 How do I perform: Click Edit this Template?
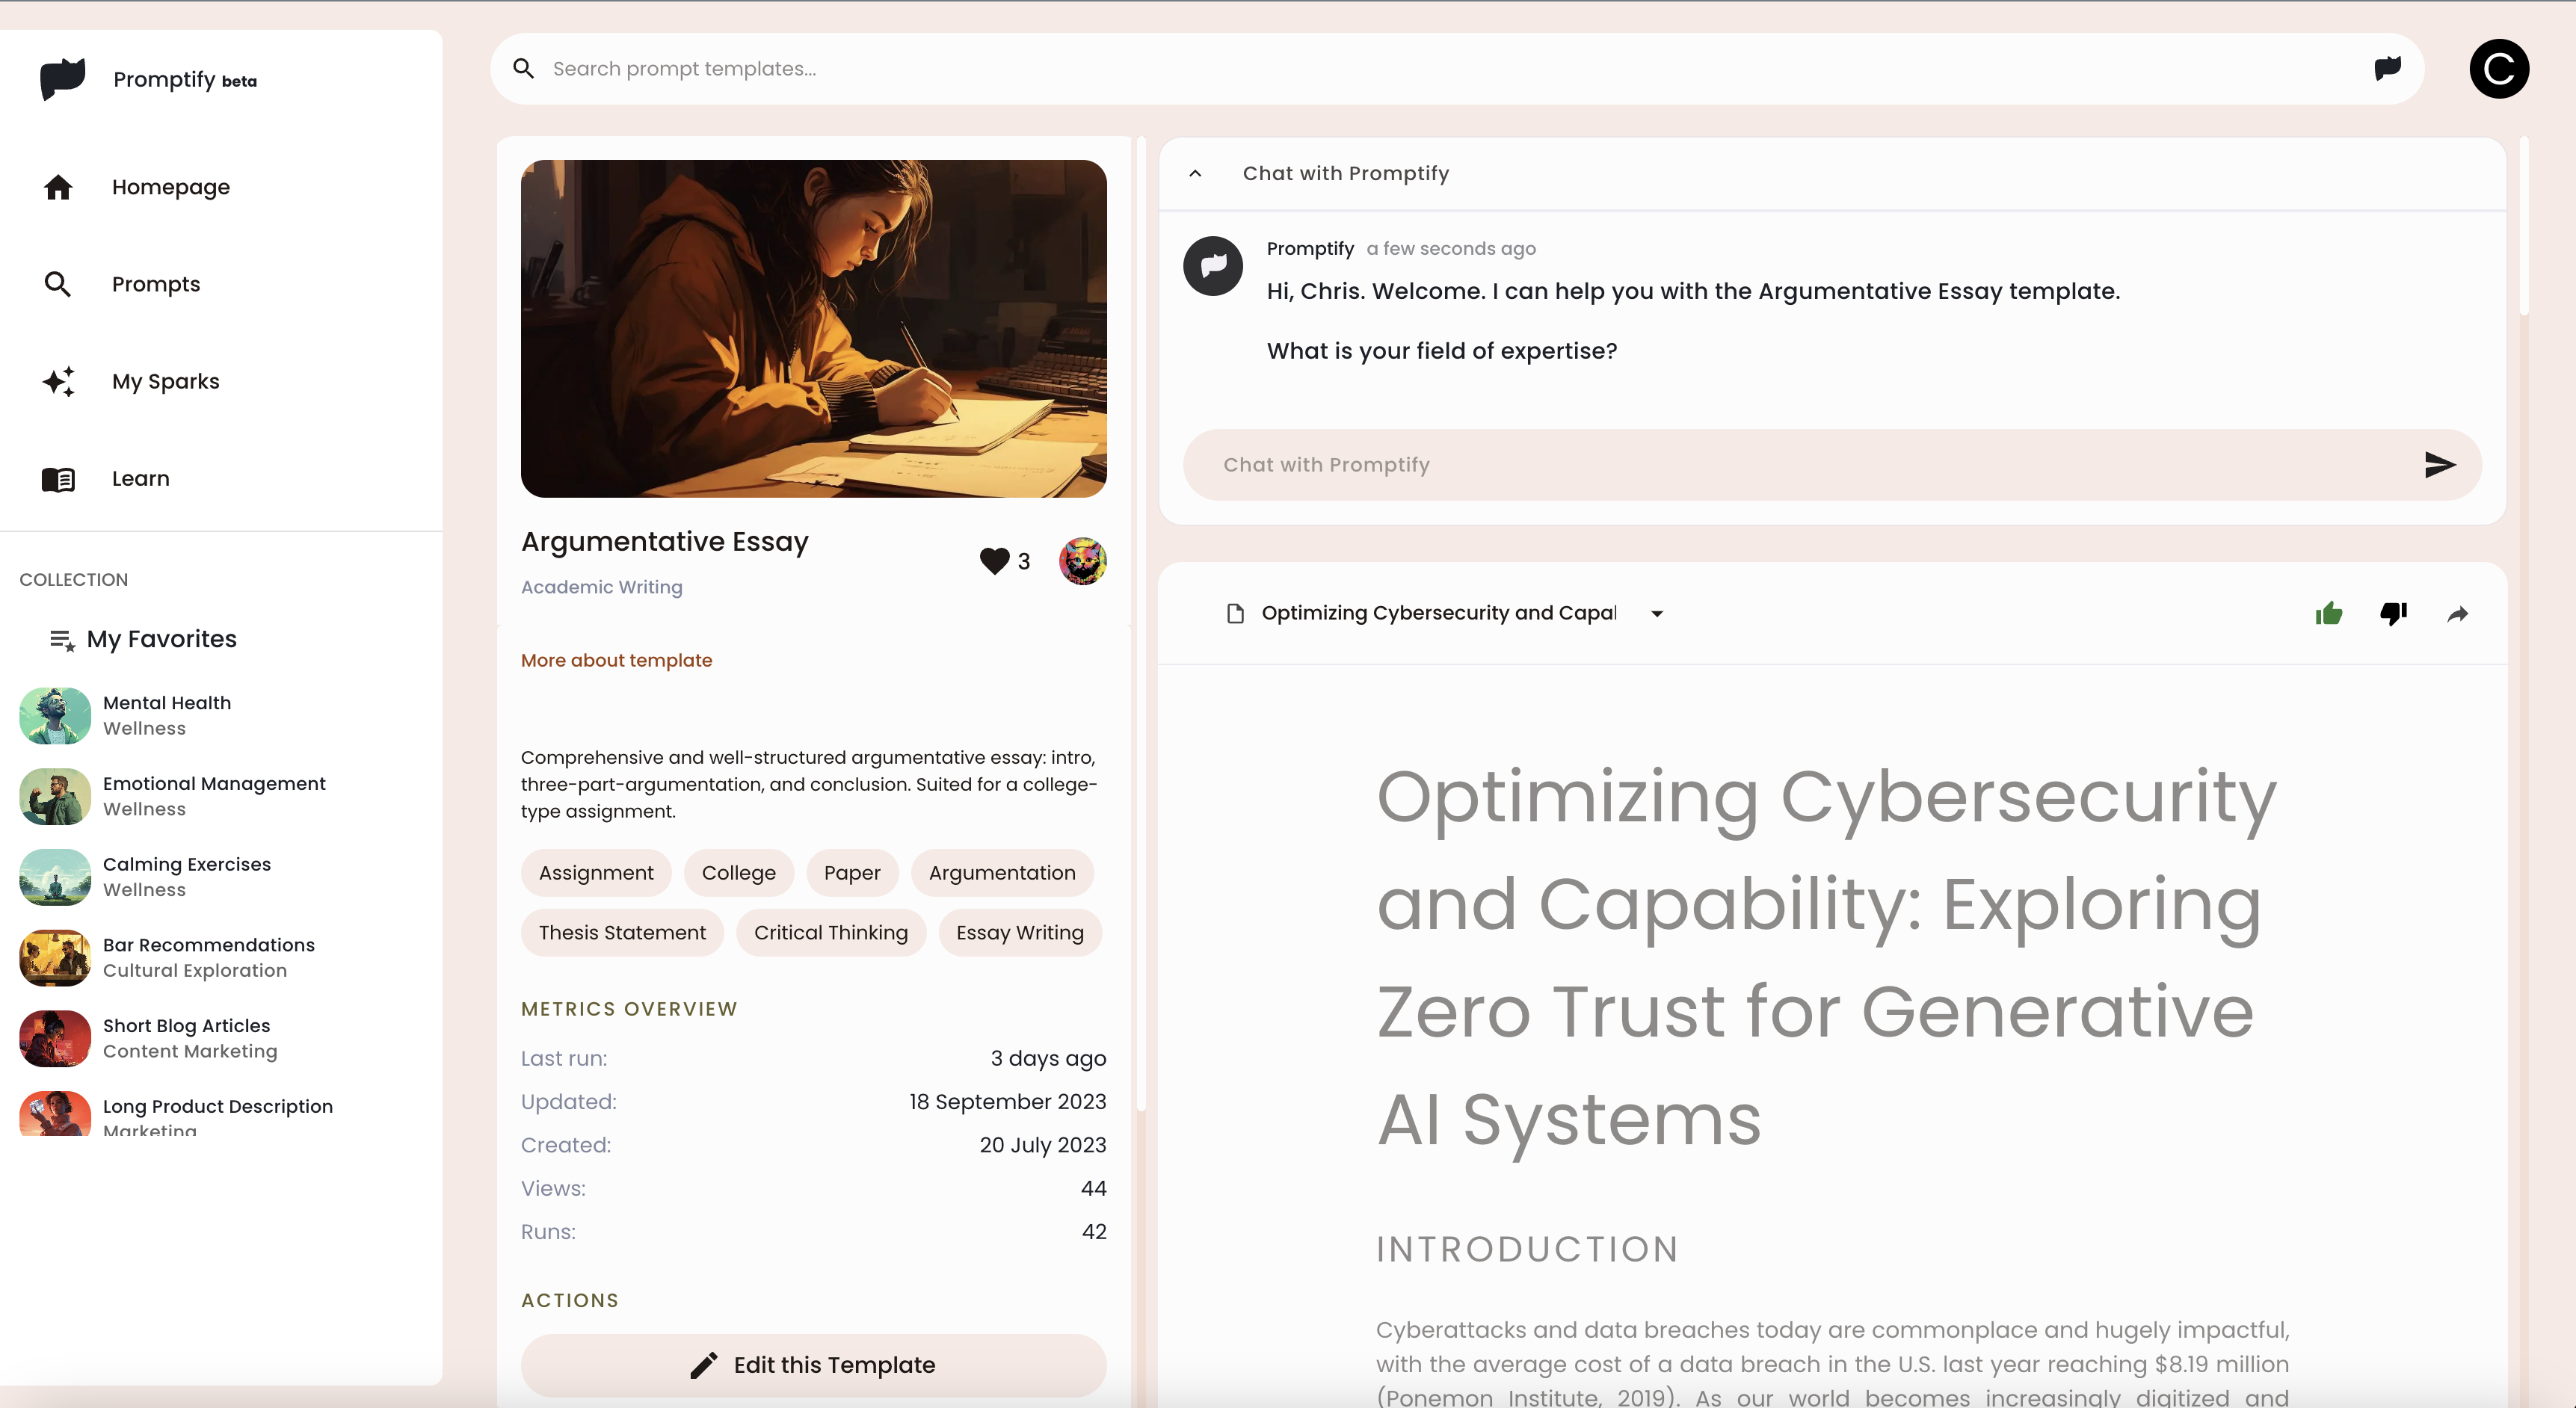click(x=813, y=1365)
